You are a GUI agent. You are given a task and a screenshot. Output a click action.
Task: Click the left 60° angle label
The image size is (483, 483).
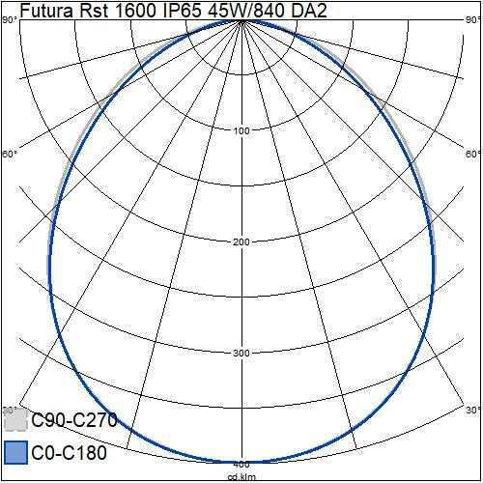(x=10, y=155)
